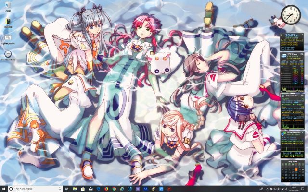
Task: Open the Recycle Bin desktop icon
Action: click(8, 7)
